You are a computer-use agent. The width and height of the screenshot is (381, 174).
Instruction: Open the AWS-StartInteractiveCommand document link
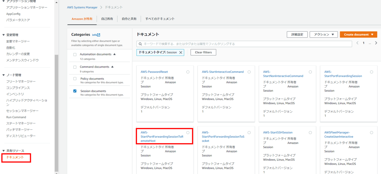(x=223, y=72)
